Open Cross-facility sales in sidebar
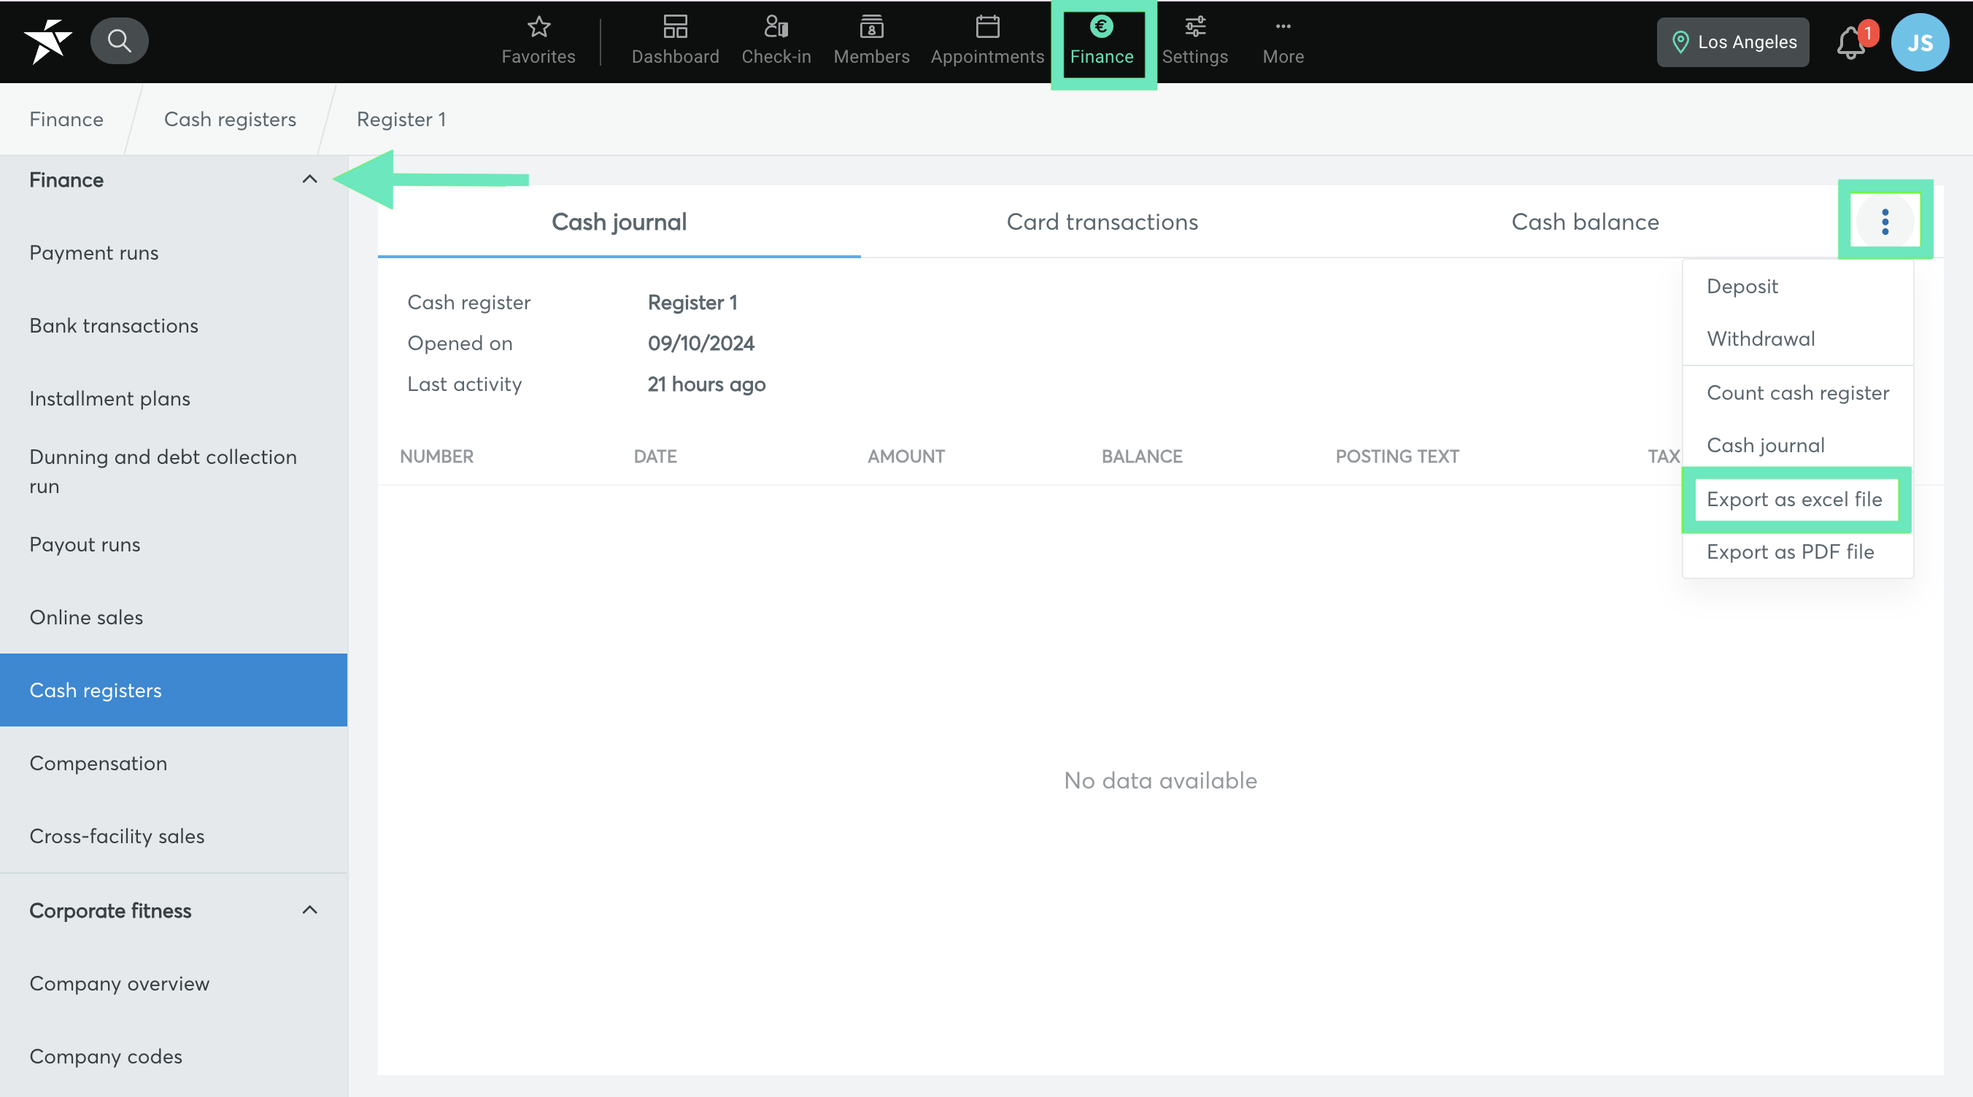This screenshot has height=1097, width=1973. (x=173, y=836)
